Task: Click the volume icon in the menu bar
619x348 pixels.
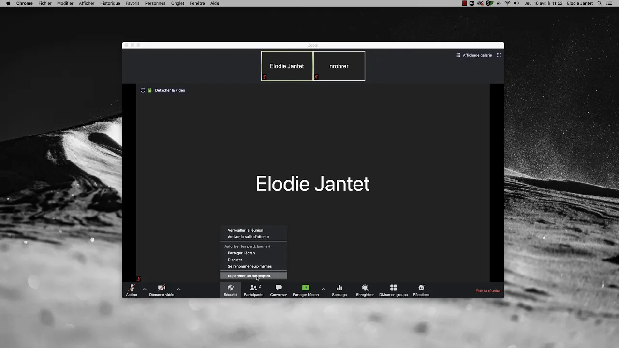Action: click(x=516, y=3)
